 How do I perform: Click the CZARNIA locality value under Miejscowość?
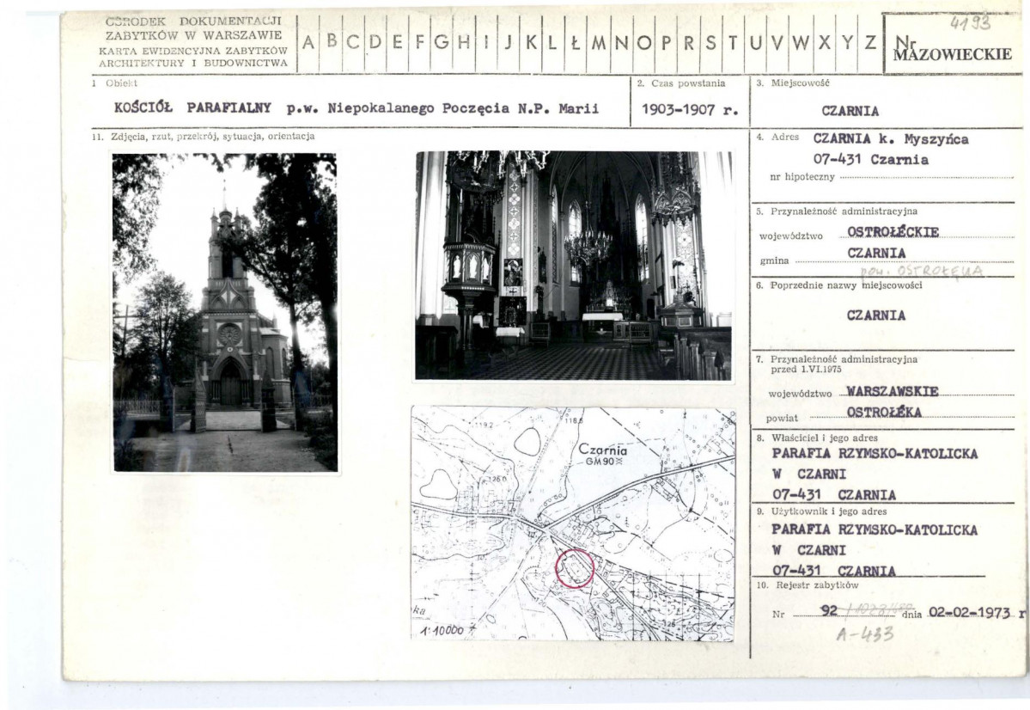pos(850,111)
